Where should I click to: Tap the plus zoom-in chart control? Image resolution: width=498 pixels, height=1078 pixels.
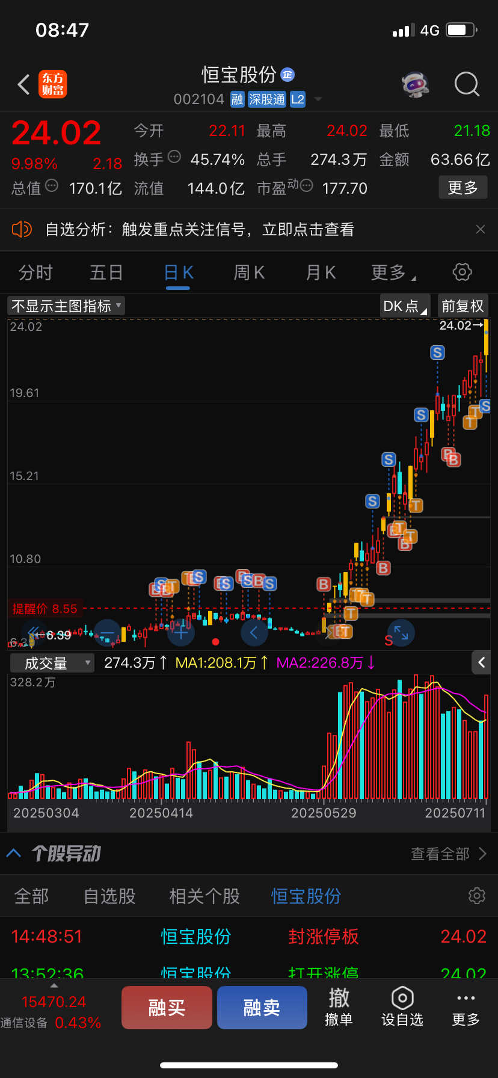click(181, 633)
